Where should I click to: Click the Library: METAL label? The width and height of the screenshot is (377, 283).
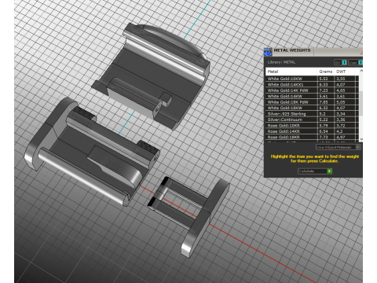point(281,62)
